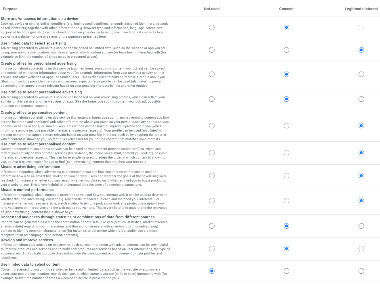Choose Legitimate interest for Understand audiences through statistics
The image size is (380, 284).
(361, 226)
